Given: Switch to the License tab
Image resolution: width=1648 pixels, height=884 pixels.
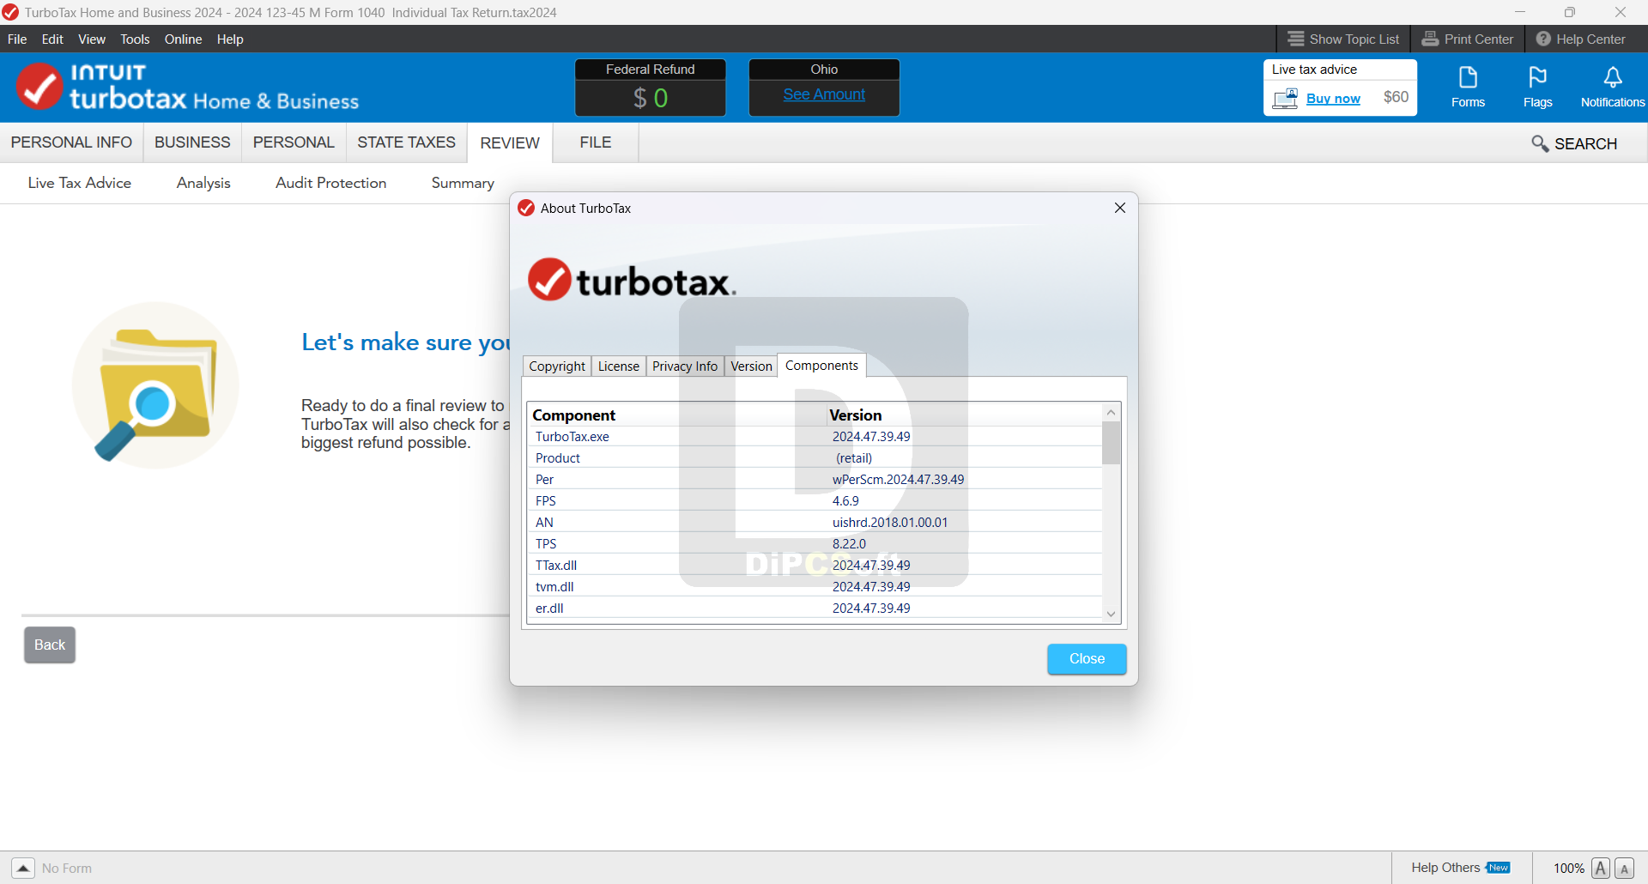Looking at the screenshot, I should pyautogui.click(x=619, y=366).
